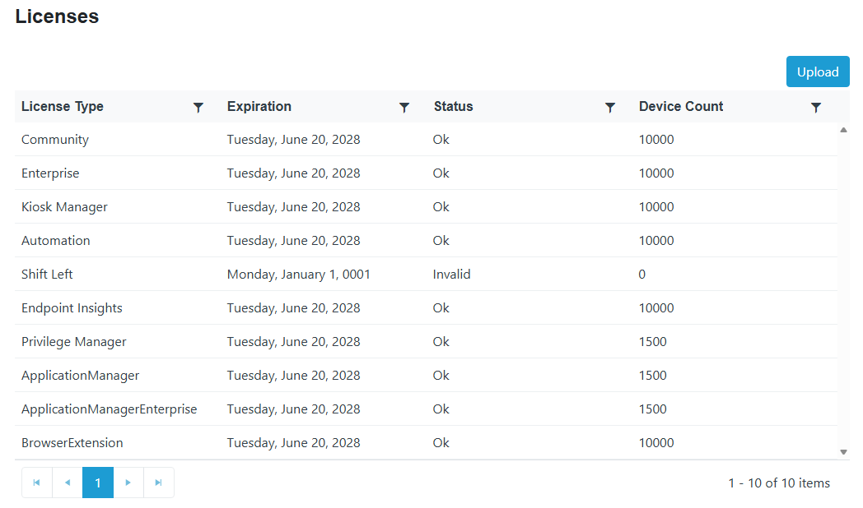
Task: Open the Expiration column filter icon
Action: click(404, 107)
